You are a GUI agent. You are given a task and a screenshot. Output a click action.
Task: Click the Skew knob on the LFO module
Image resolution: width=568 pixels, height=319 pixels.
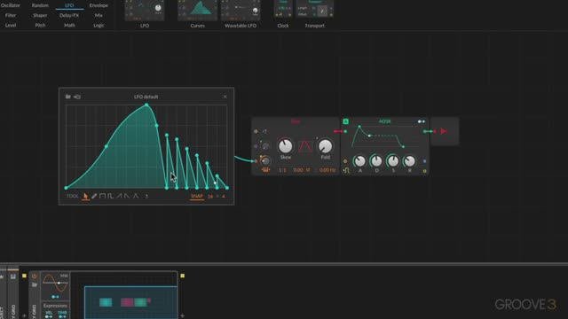286,146
